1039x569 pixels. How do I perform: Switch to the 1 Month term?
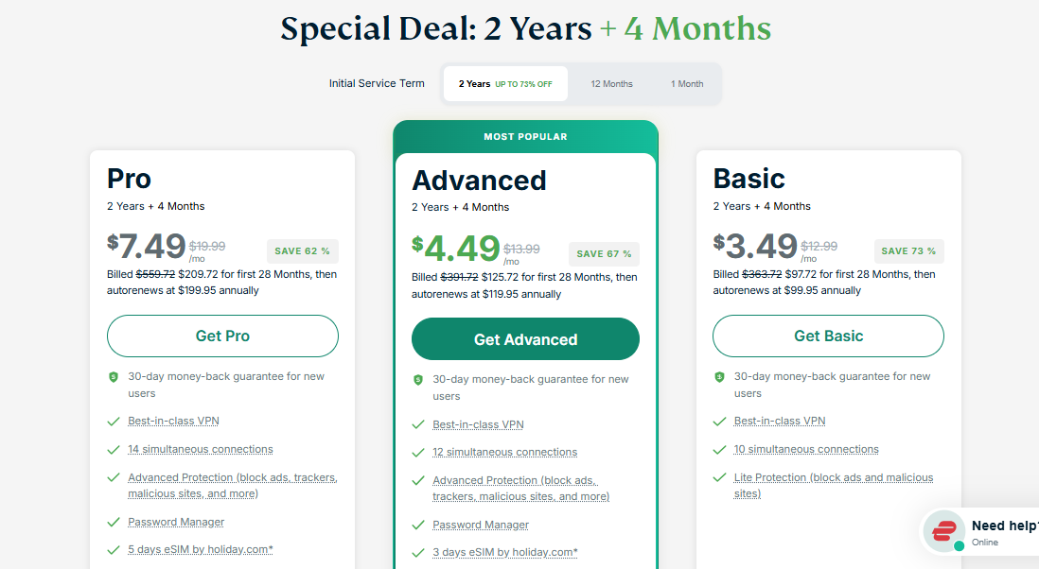[687, 84]
